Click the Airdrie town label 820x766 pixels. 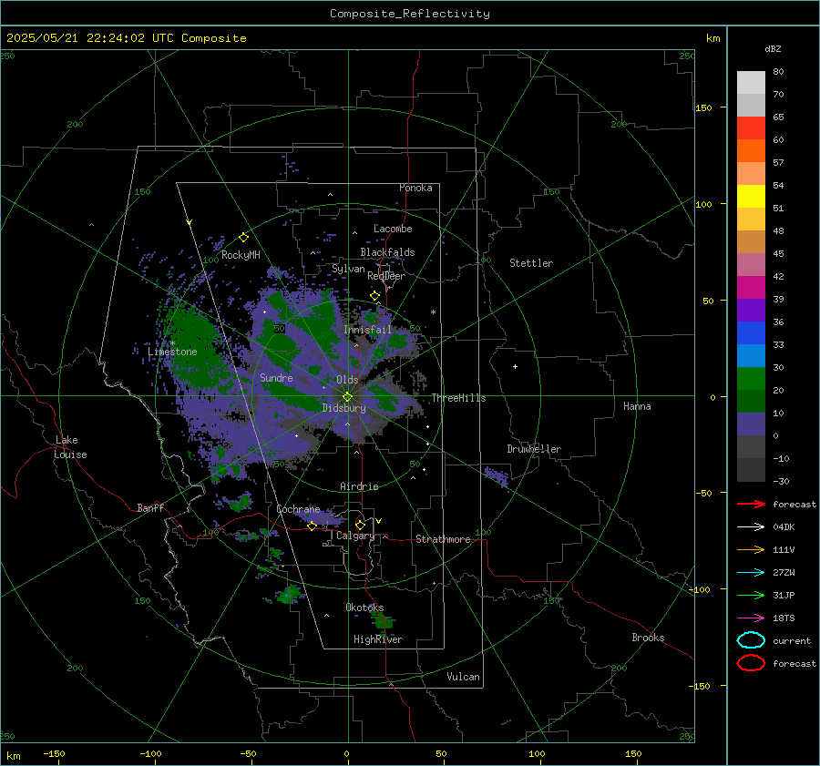[359, 486]
